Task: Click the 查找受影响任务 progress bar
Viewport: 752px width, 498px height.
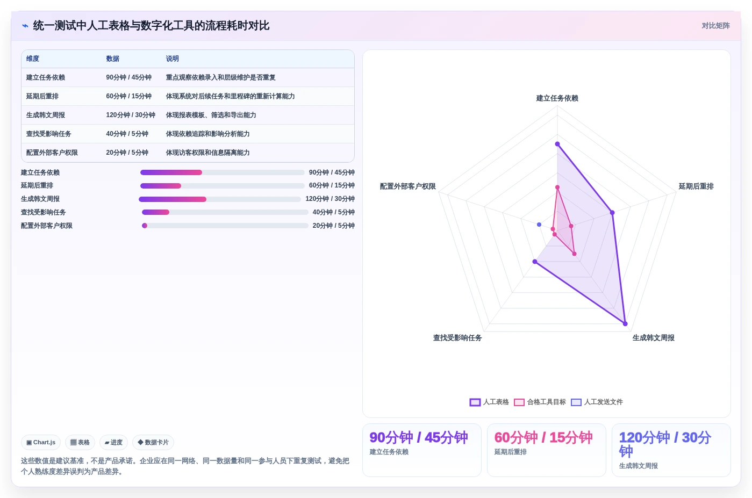Action: click(x=225, y=212)
